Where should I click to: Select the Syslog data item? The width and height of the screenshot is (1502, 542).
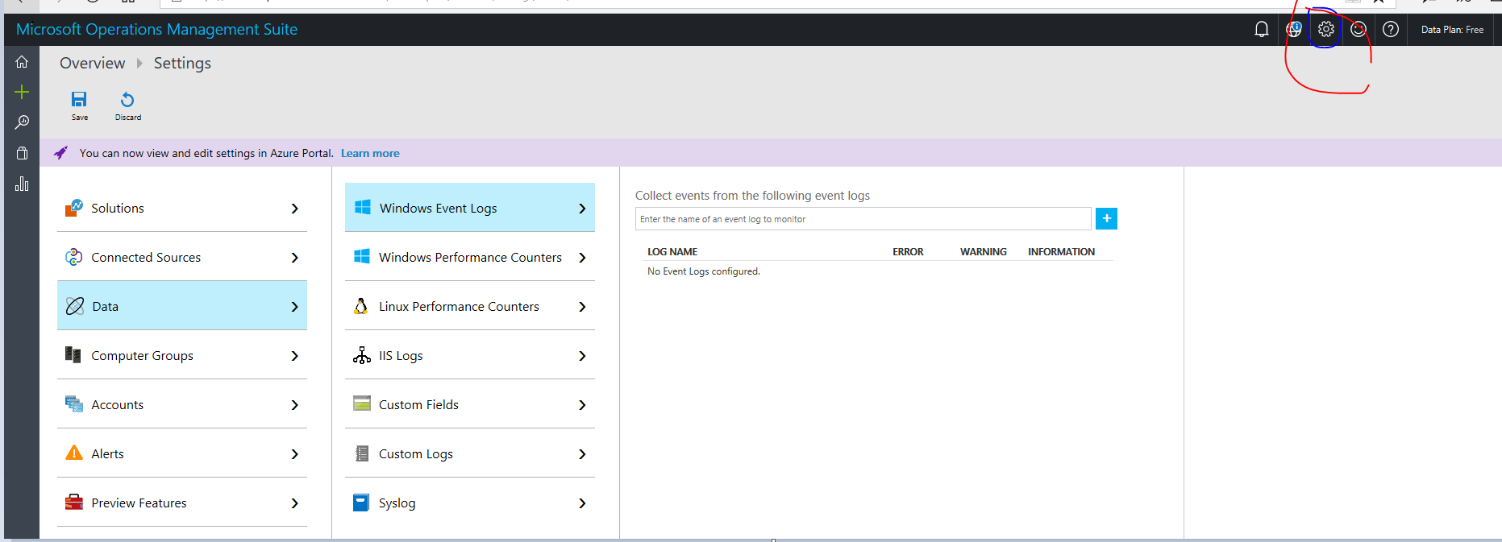tap(470, 503)
